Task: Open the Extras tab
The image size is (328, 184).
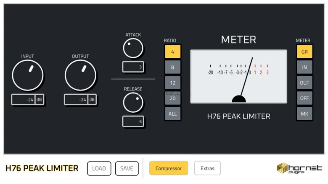Action: tap(207, 168)
